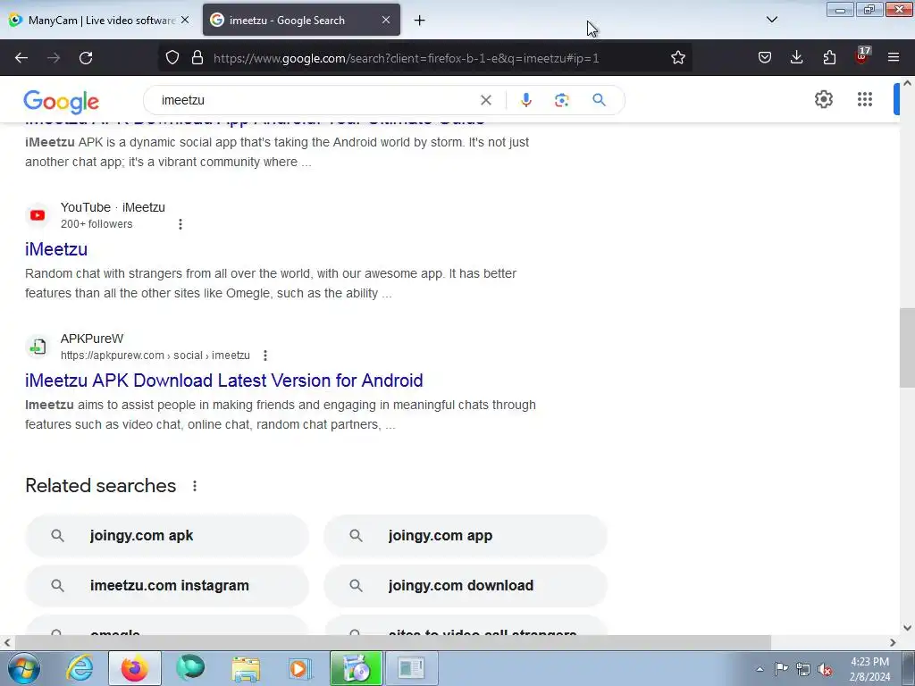Open the Firefox hamburger menu

click(x=894, y=58)
